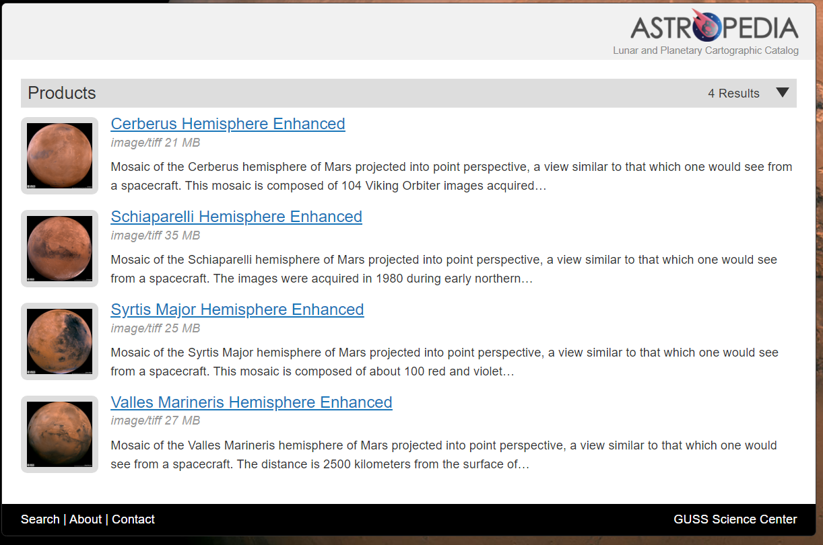Click the Search link in the footer
The image size is (823, 545).
pyautogui.click(x=40, y=519)
